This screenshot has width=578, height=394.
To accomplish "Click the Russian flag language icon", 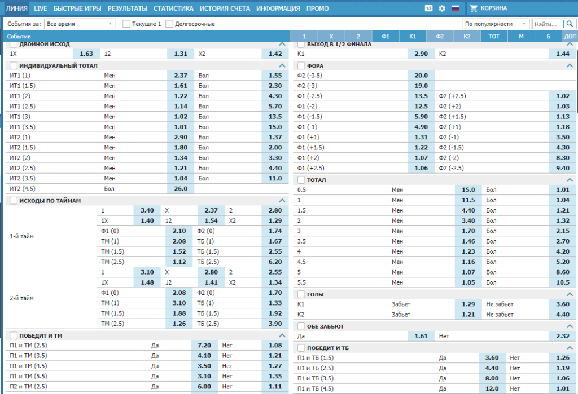I will tap(456, 8).
